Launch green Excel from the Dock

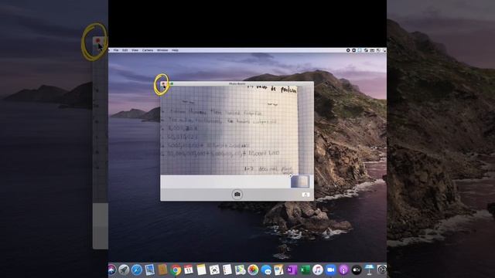[305, 270]
